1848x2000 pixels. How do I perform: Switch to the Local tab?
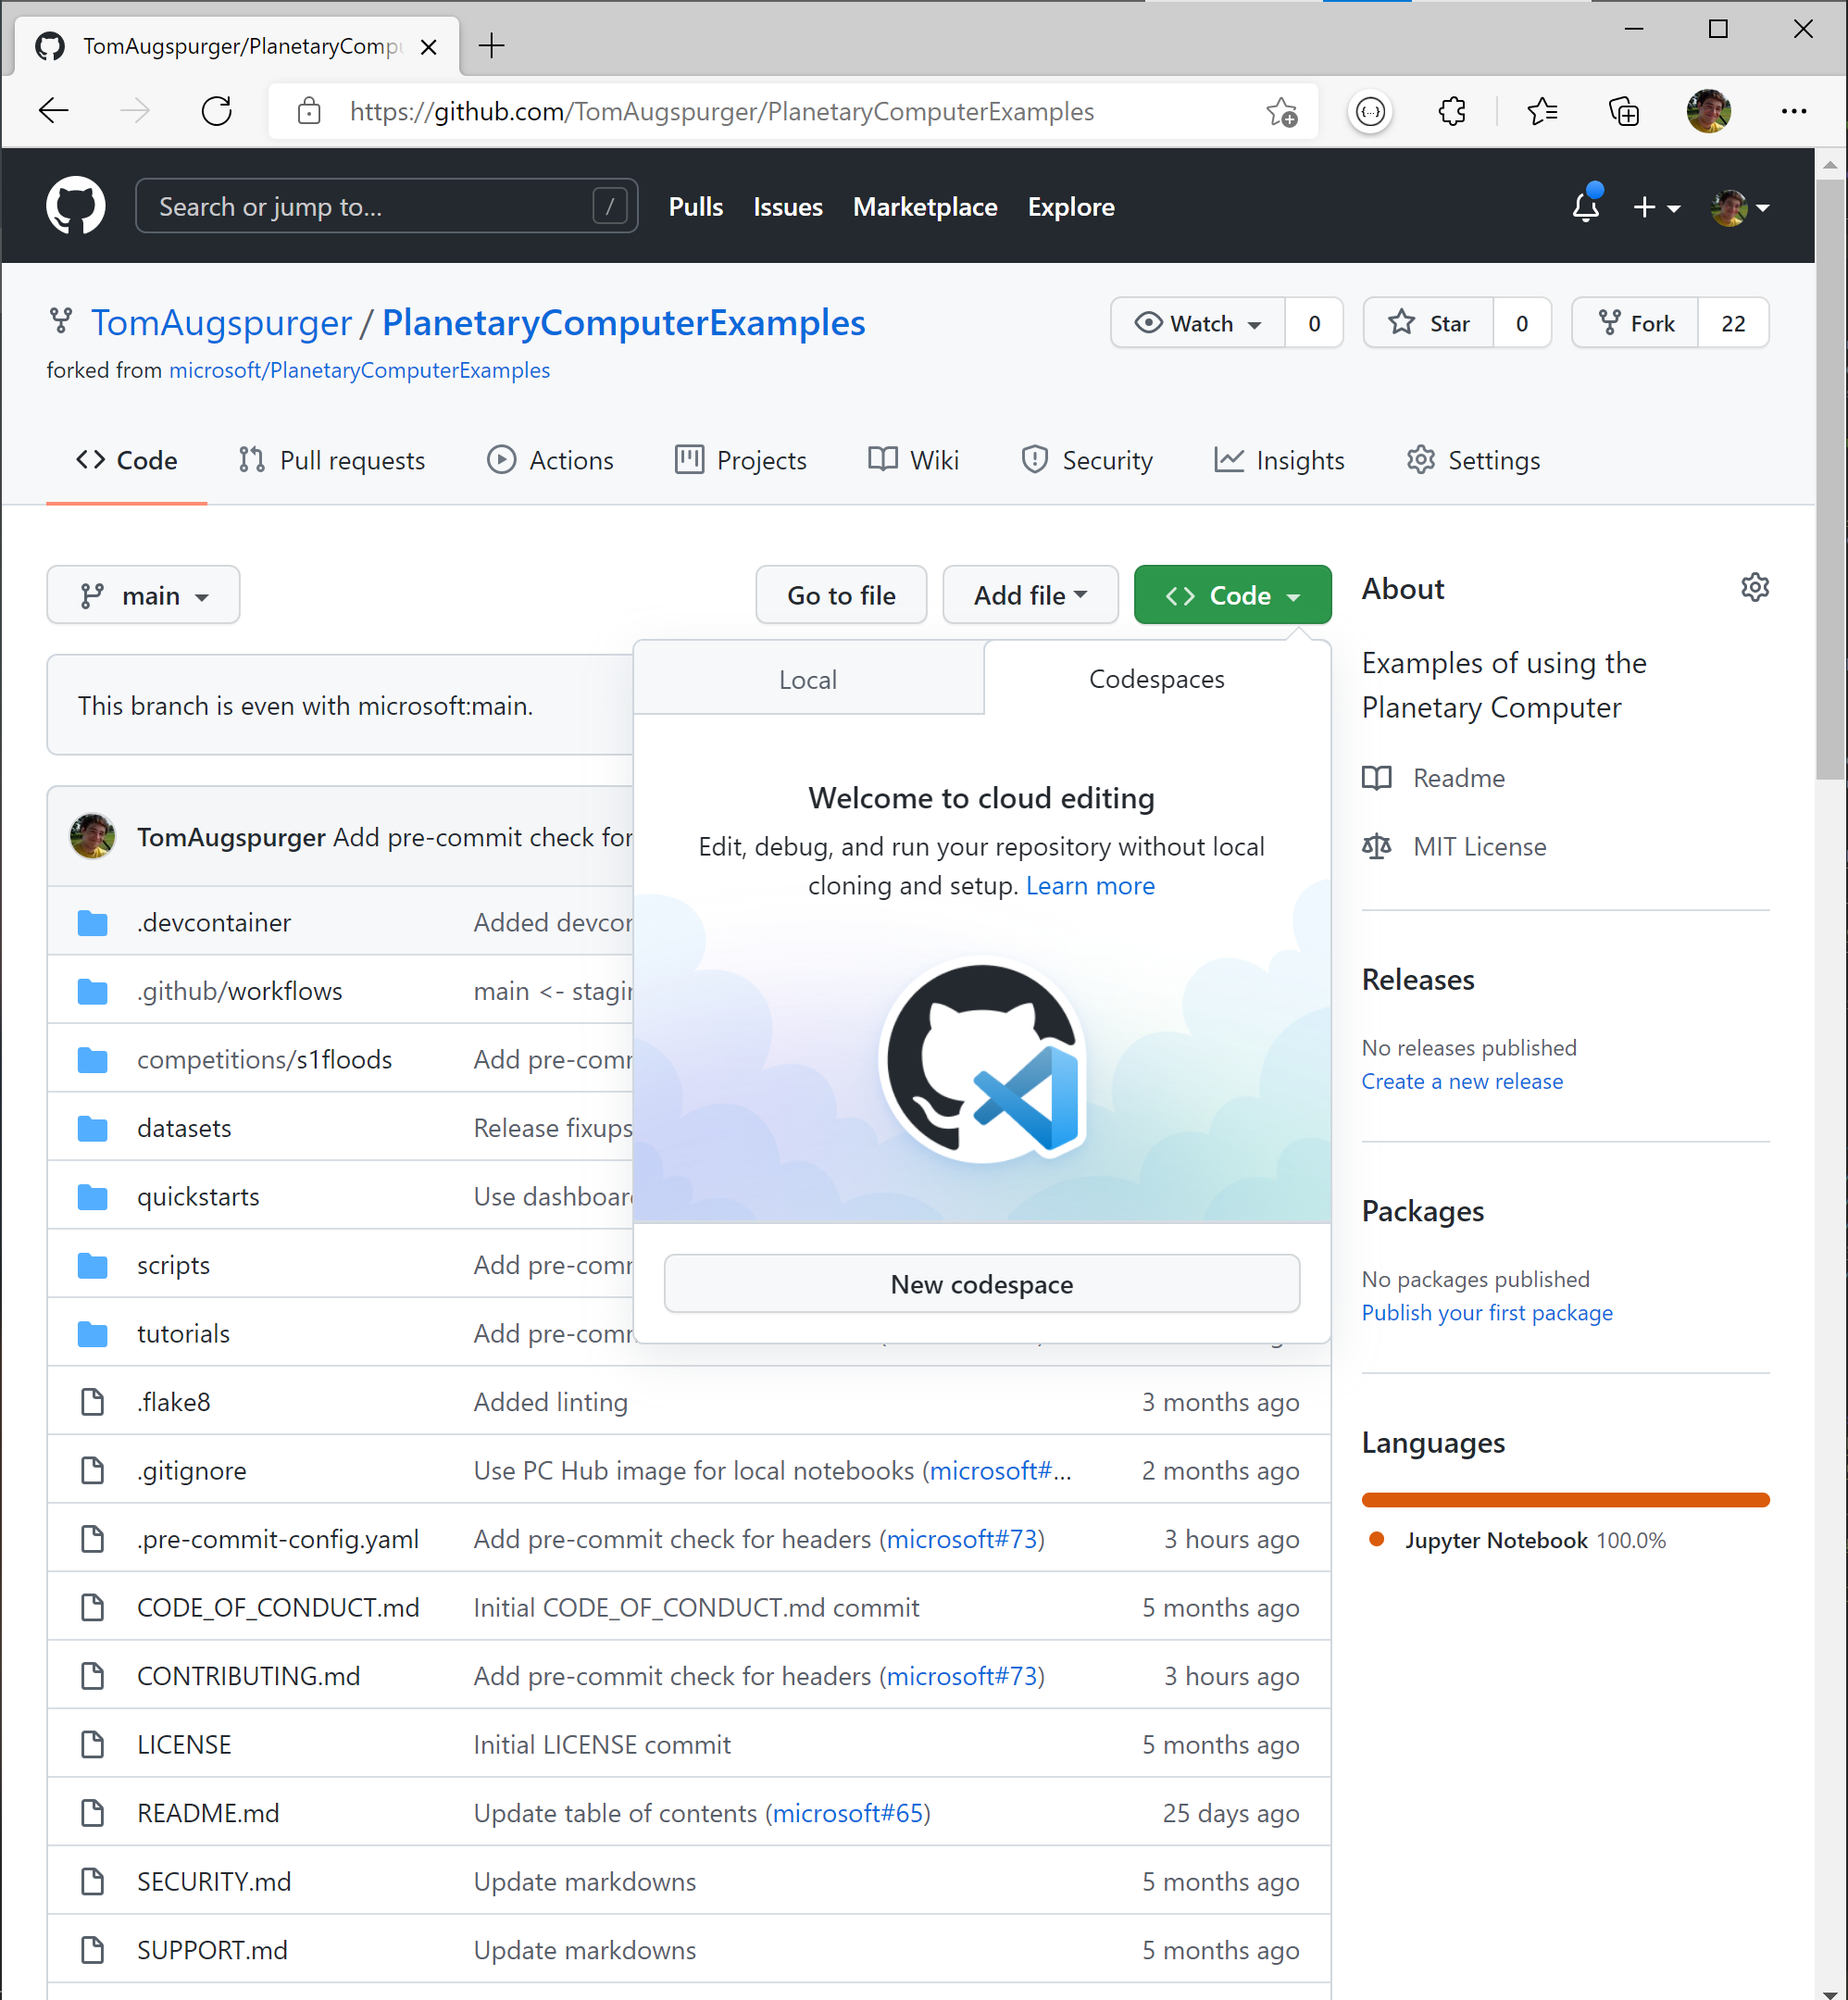808,678
